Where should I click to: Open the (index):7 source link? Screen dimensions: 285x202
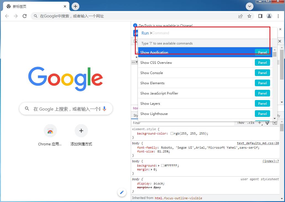(x=271, y=161)
